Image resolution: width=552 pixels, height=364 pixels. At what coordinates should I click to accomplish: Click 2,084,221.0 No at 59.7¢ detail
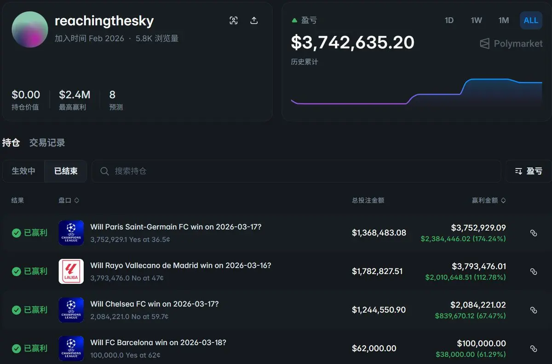tap(129, 316)
